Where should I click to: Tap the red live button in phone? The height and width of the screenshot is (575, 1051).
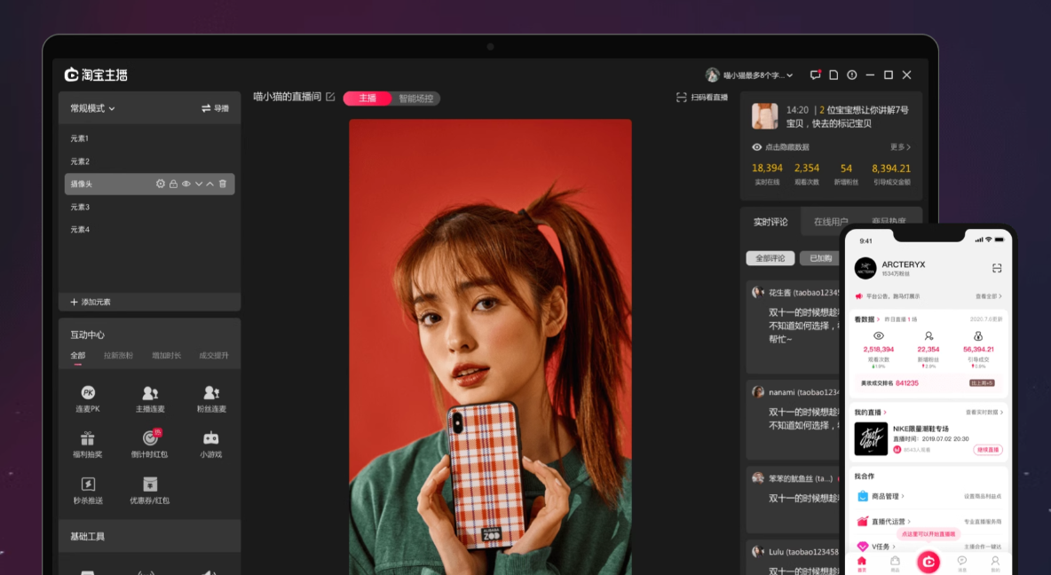tap(929, 563)
